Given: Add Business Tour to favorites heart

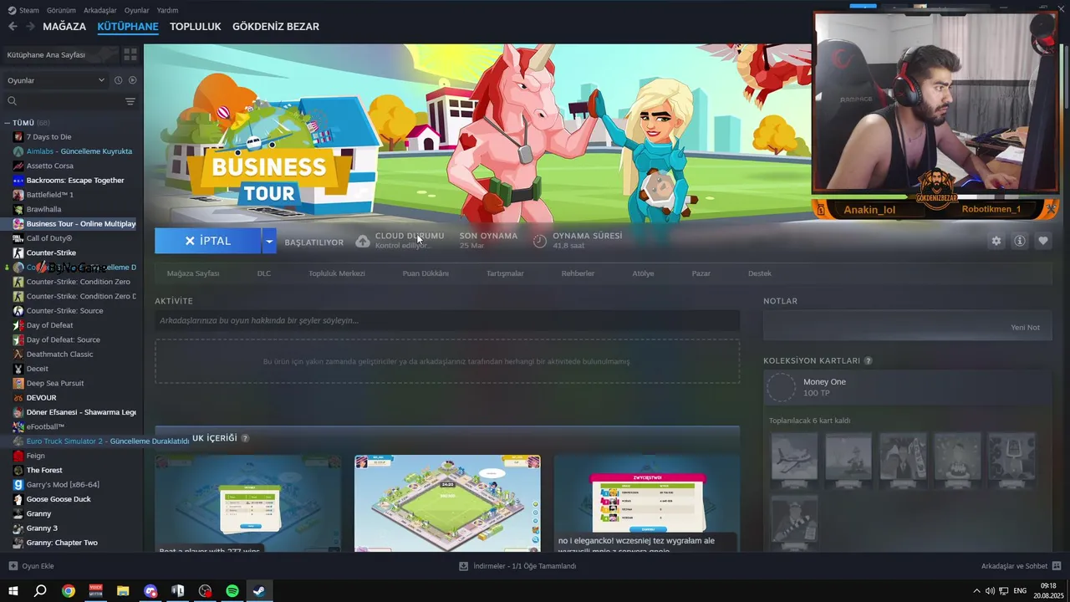Looking at the screenshot, I should [1043, 241].
